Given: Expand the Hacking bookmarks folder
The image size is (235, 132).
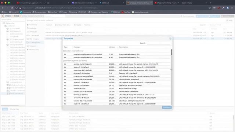Looking at the screenshot, I should pos(73,12).
